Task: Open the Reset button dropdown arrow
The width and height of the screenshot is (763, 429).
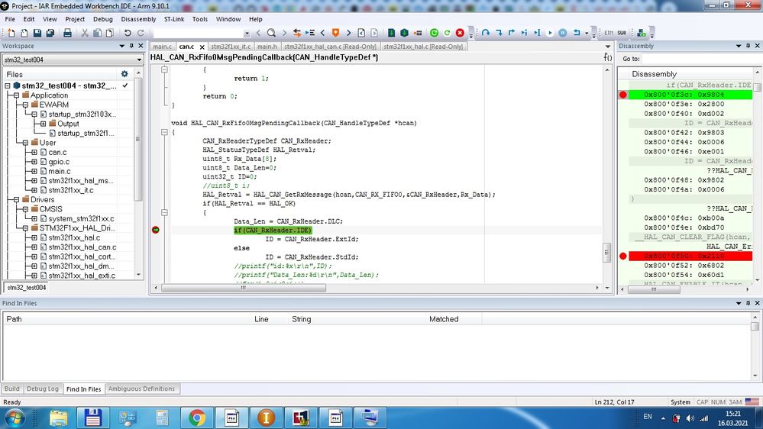Action: click(587, 33)
